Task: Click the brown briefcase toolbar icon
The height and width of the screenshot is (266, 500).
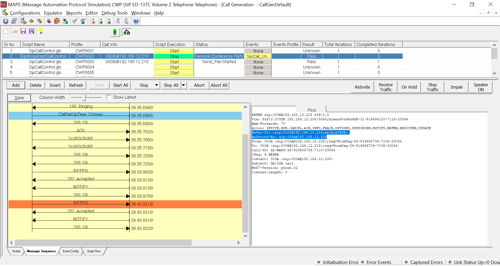Action: coord(57,21)
